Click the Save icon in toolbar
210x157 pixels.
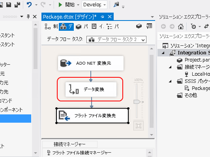pyautogui.click(x=9, y=5)
